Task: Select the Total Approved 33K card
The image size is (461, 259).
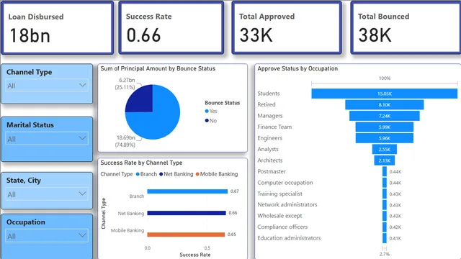Action: [x=287, y=28]
